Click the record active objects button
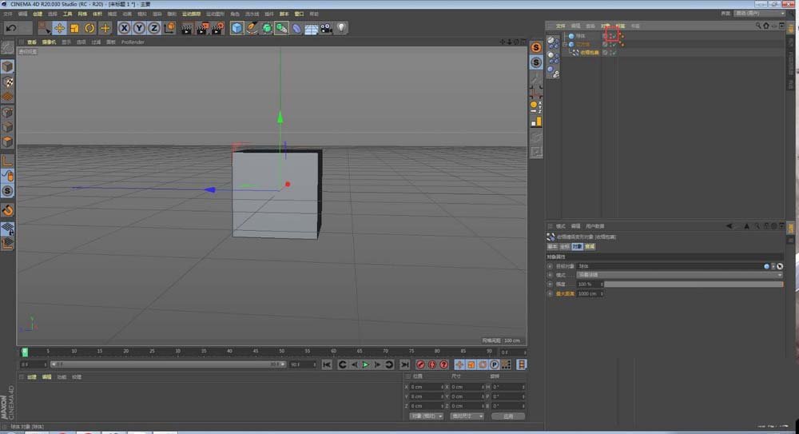The image size is (799, 434). [420, 364]
